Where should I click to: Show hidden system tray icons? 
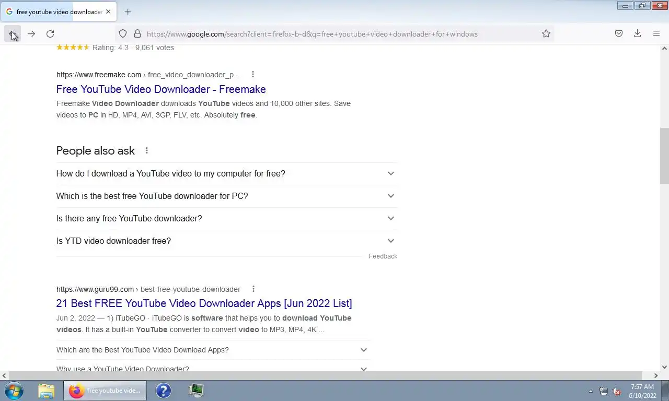[x=591, y=391]
